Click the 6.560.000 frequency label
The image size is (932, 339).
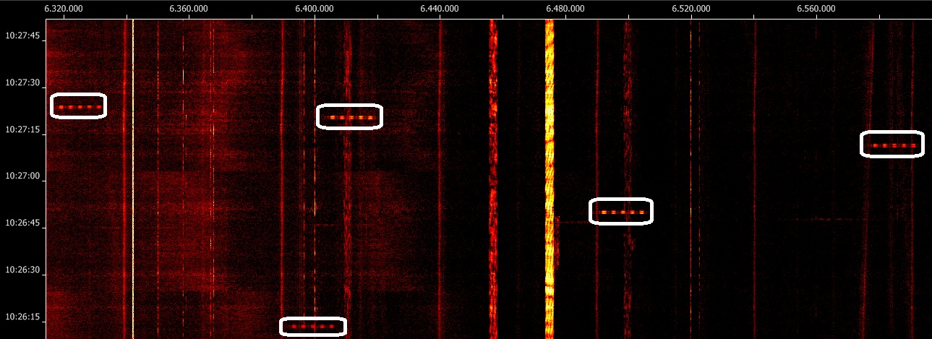click(x=816, y=9)
